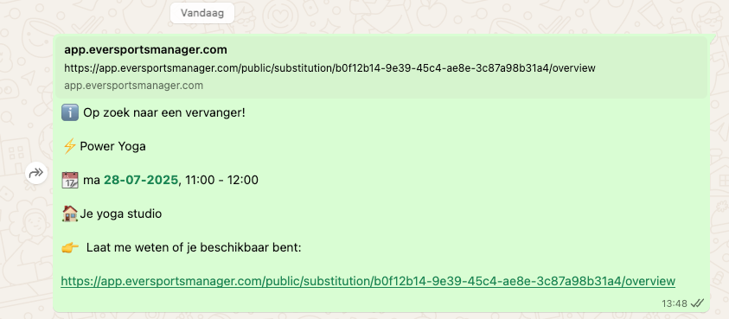The width and height of the screenshot is (729, 319).
Task: Click the pointing hand emoji
Action: click(x=70, y=248)
